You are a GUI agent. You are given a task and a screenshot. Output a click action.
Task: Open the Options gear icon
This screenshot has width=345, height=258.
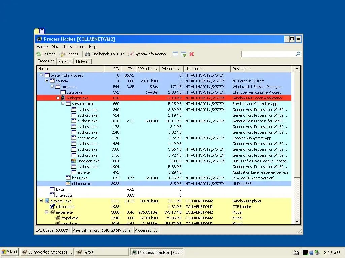(x=62, y=54)
